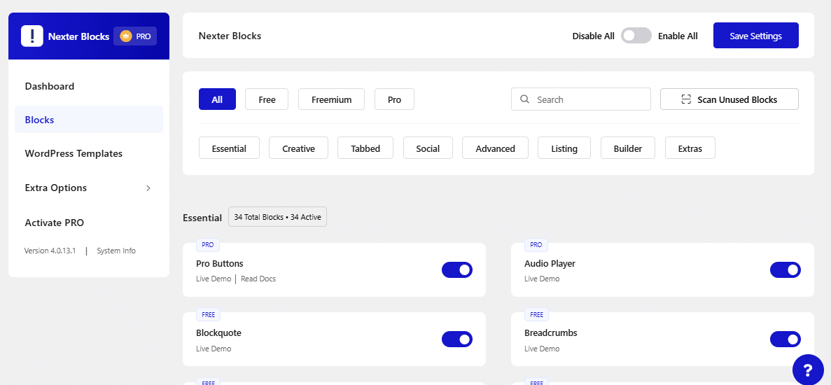Click the crown PRO badge in header

(135, 36)
